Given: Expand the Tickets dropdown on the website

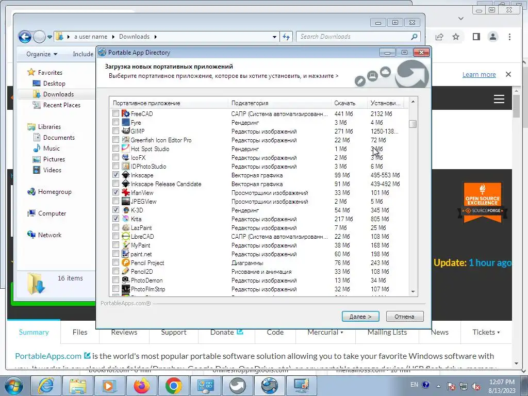Looking at the screenshot, I should tap(486, 333).
